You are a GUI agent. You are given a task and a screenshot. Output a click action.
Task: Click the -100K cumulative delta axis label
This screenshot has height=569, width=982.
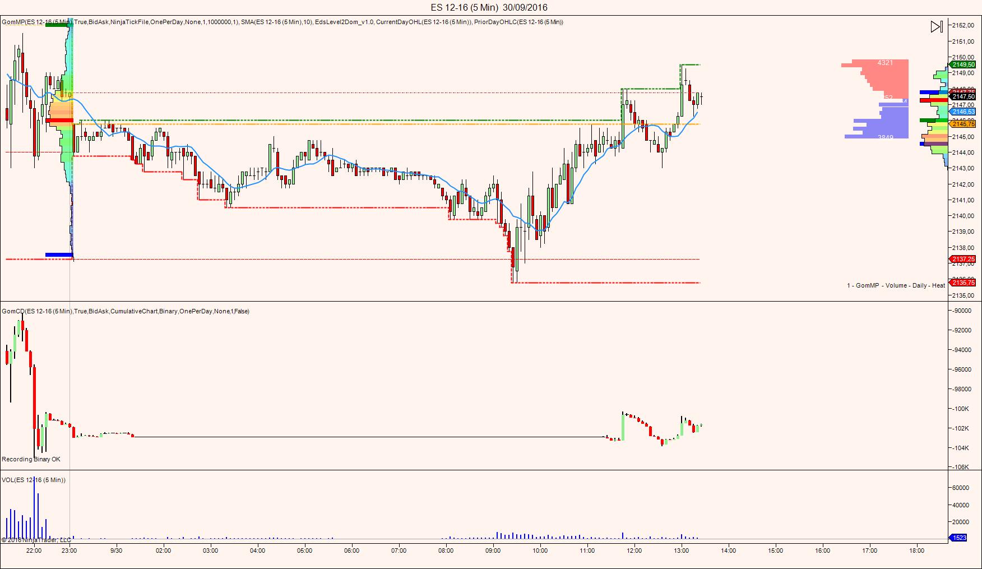[961, 409]
